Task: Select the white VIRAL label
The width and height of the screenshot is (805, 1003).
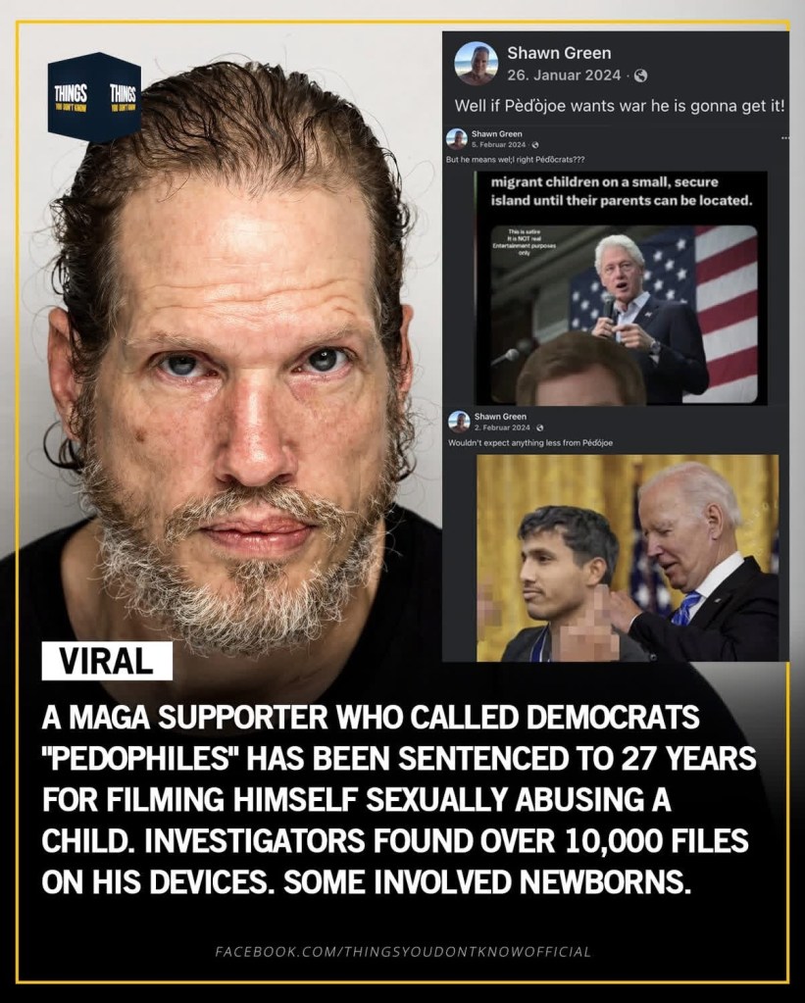Action: pos(107,661)
